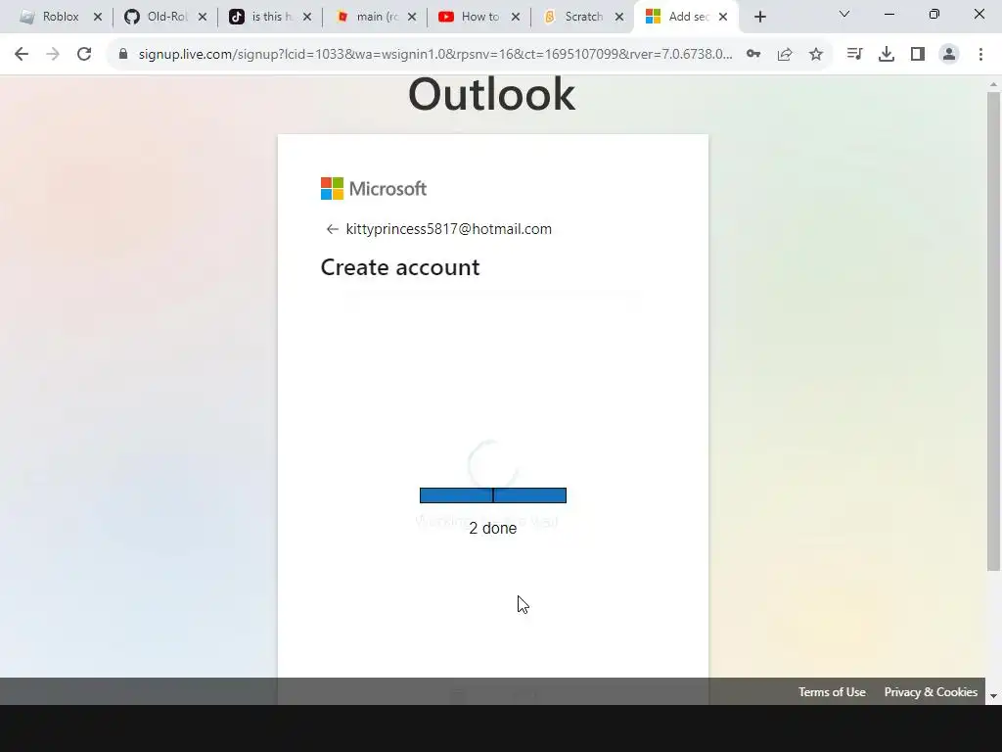Image resolution: width=1002 pixels, height=752 pixels.
Task: Close the Old-Rol GitHub tab
Action: pyautogui.click(x=203, y=17)
